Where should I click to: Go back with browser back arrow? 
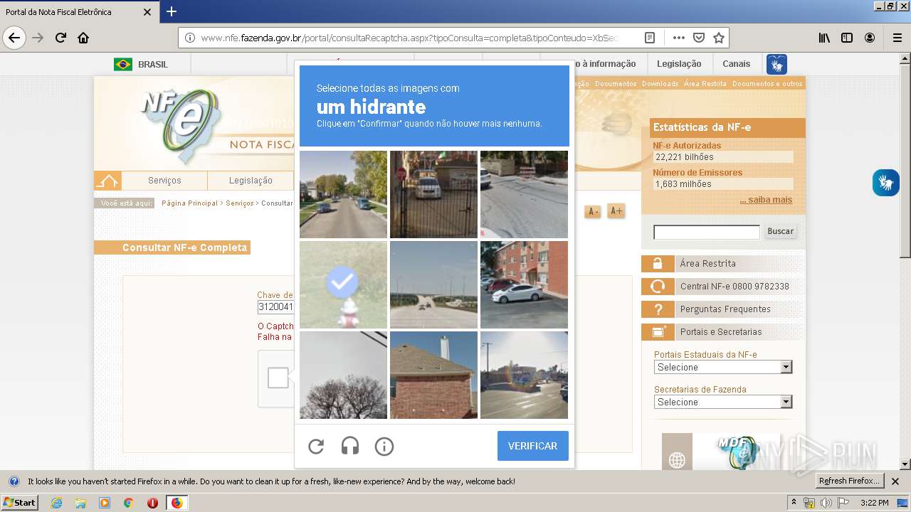tap(14, 38)
